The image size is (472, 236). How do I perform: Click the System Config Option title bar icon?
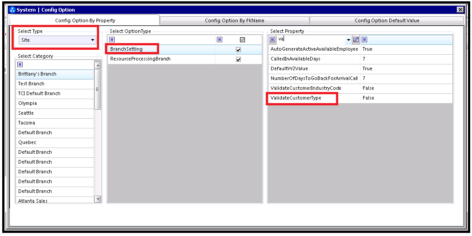pyautogui.click(x=12, y=10)
